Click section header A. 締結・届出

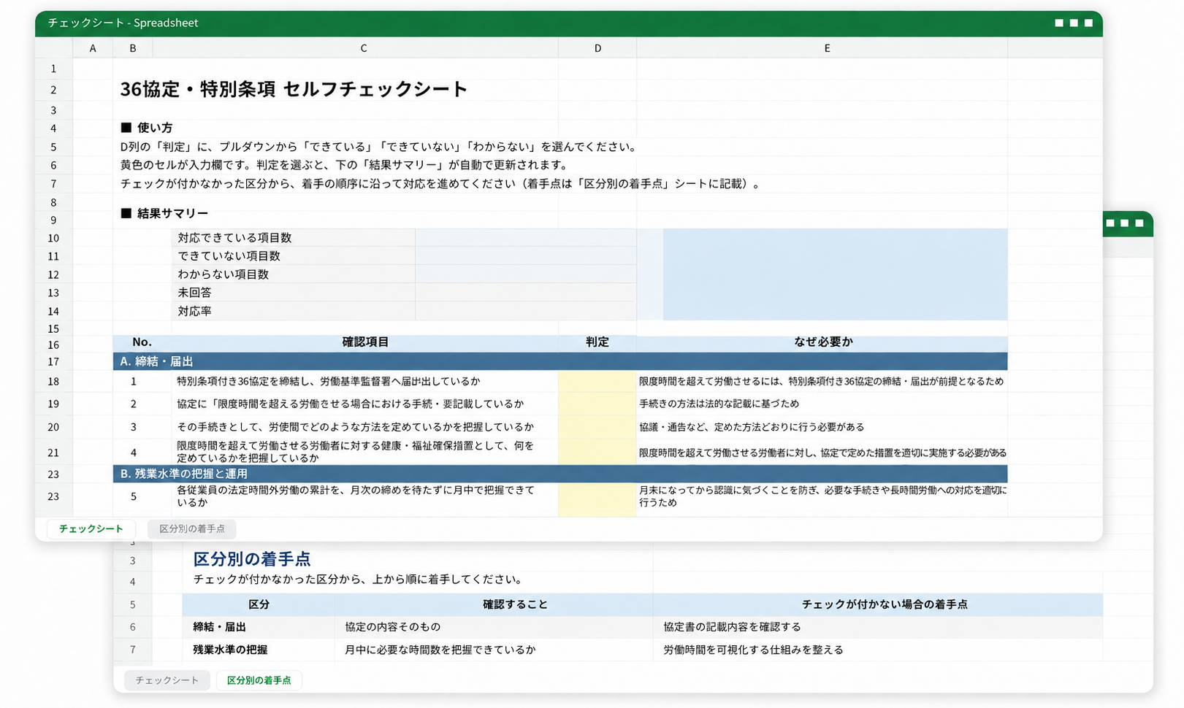[560, 361]
